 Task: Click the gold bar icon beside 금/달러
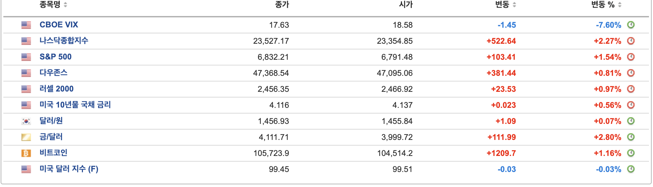pos(26,137)
